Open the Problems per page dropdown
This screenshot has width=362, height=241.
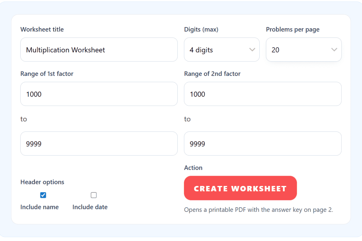point(303,50)
